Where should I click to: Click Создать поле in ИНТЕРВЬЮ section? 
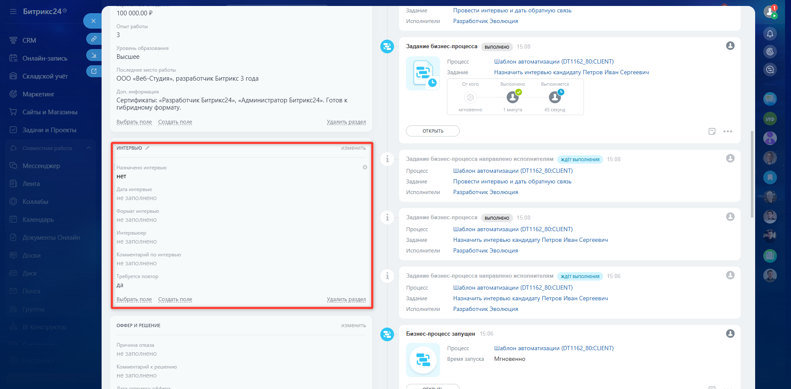[x=175, y=299]
